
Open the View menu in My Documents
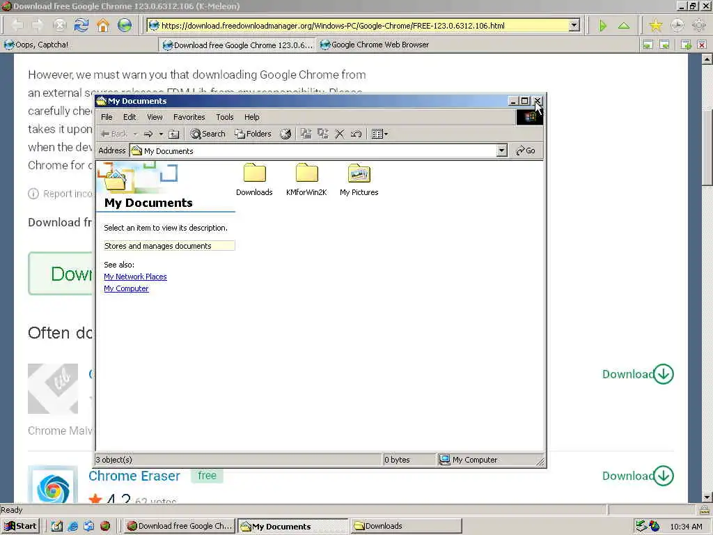click(155, 117)
